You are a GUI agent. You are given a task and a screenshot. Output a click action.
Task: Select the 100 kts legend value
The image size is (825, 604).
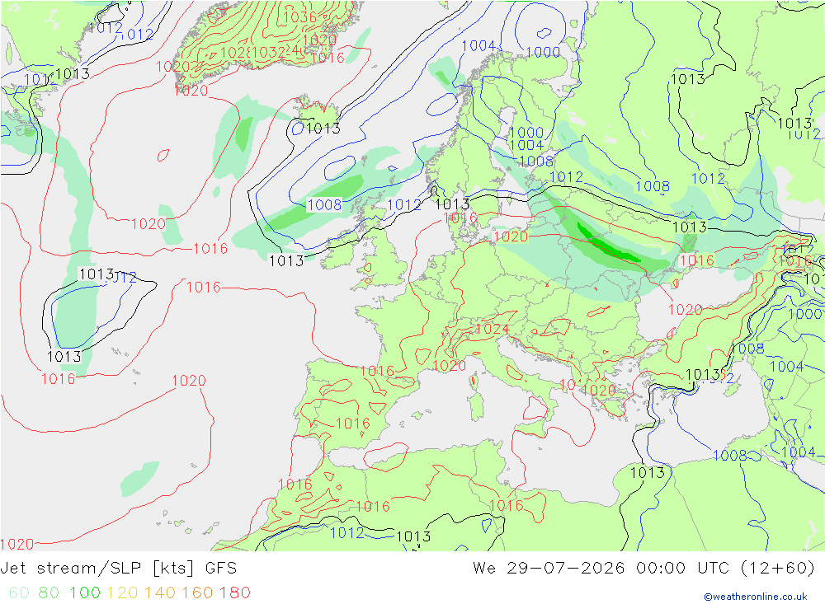click(85, 592)
